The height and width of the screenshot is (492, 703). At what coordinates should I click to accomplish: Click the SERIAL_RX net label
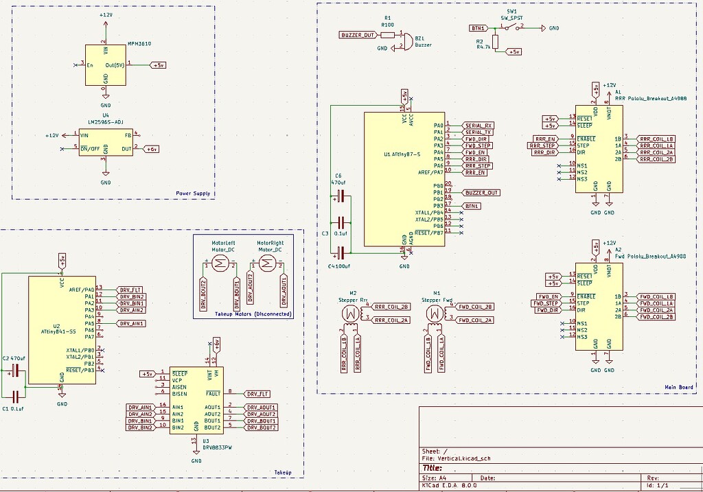(479, 126)
